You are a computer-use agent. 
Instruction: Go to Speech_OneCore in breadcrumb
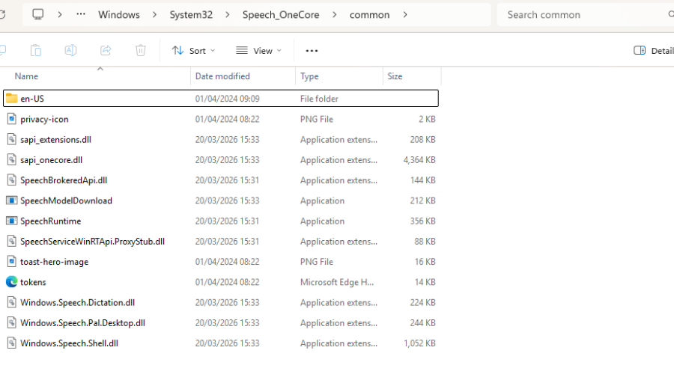(281, 15)
